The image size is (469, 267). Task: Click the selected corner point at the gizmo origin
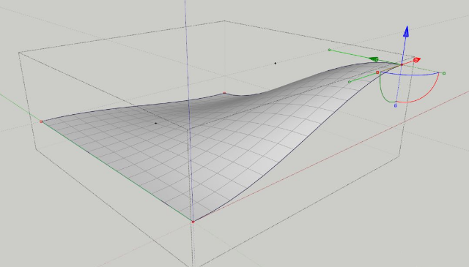point(402,64)
